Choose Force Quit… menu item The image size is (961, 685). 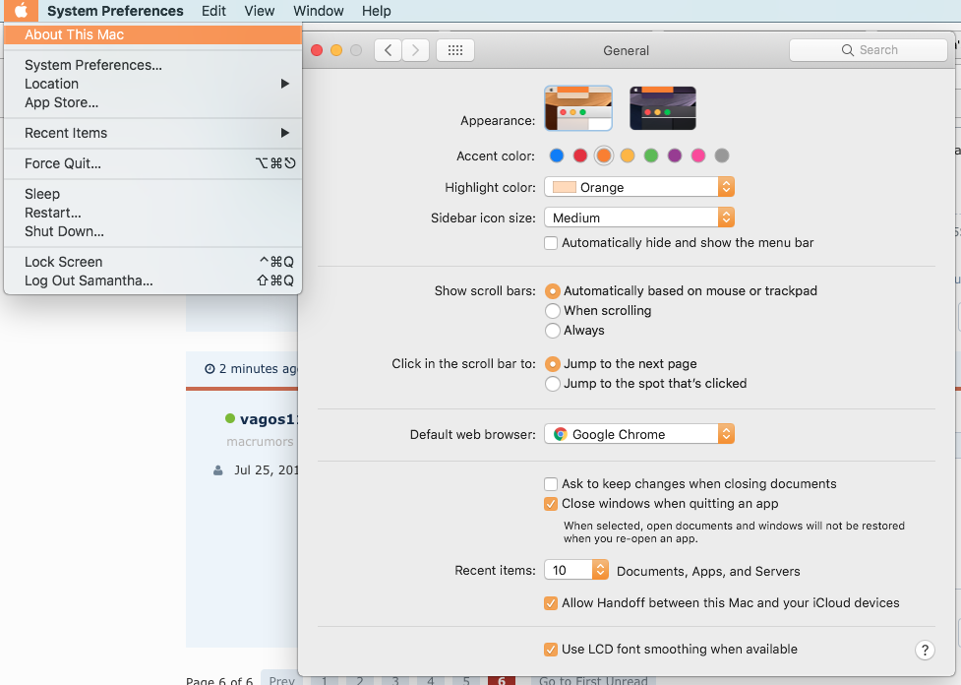click(x=152, y=163)
